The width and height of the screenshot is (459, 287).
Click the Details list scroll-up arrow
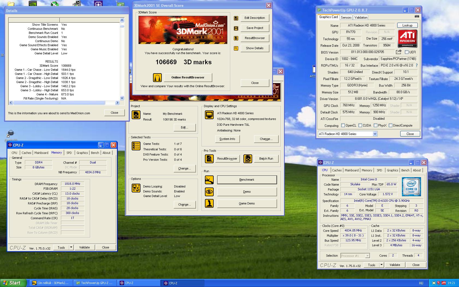coord(122,20)
